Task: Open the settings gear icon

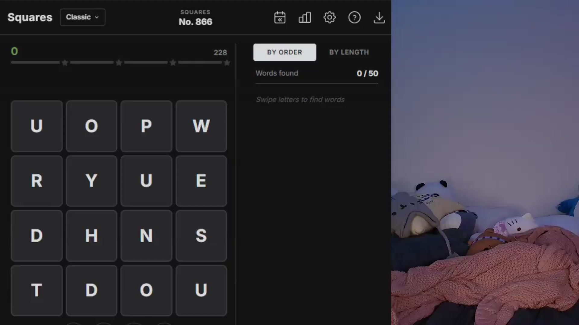Action: (330, 17)
